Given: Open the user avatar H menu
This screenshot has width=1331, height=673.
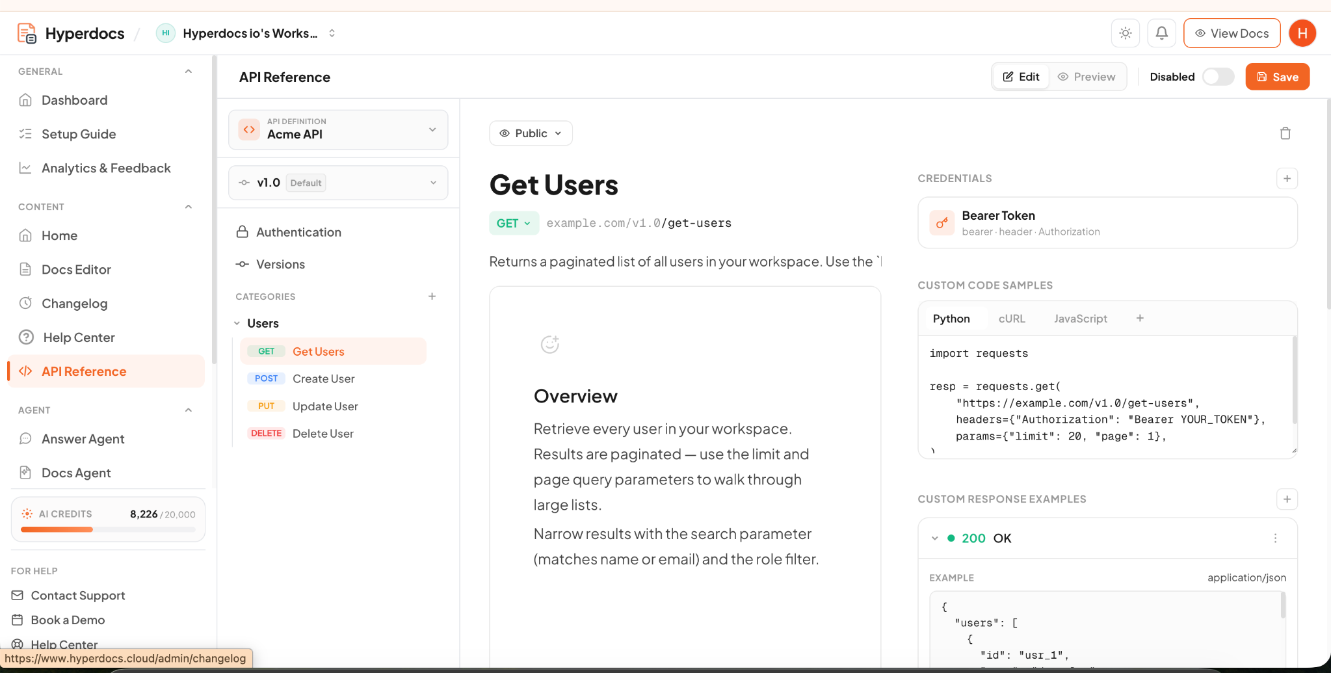Looking at the screenshot, I should (1302, 33).
